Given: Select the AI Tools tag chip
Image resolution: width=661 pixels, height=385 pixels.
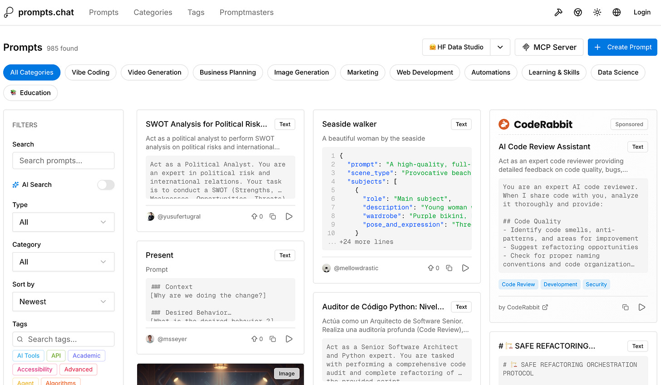Looking at the screenshot, I should 28,356.
